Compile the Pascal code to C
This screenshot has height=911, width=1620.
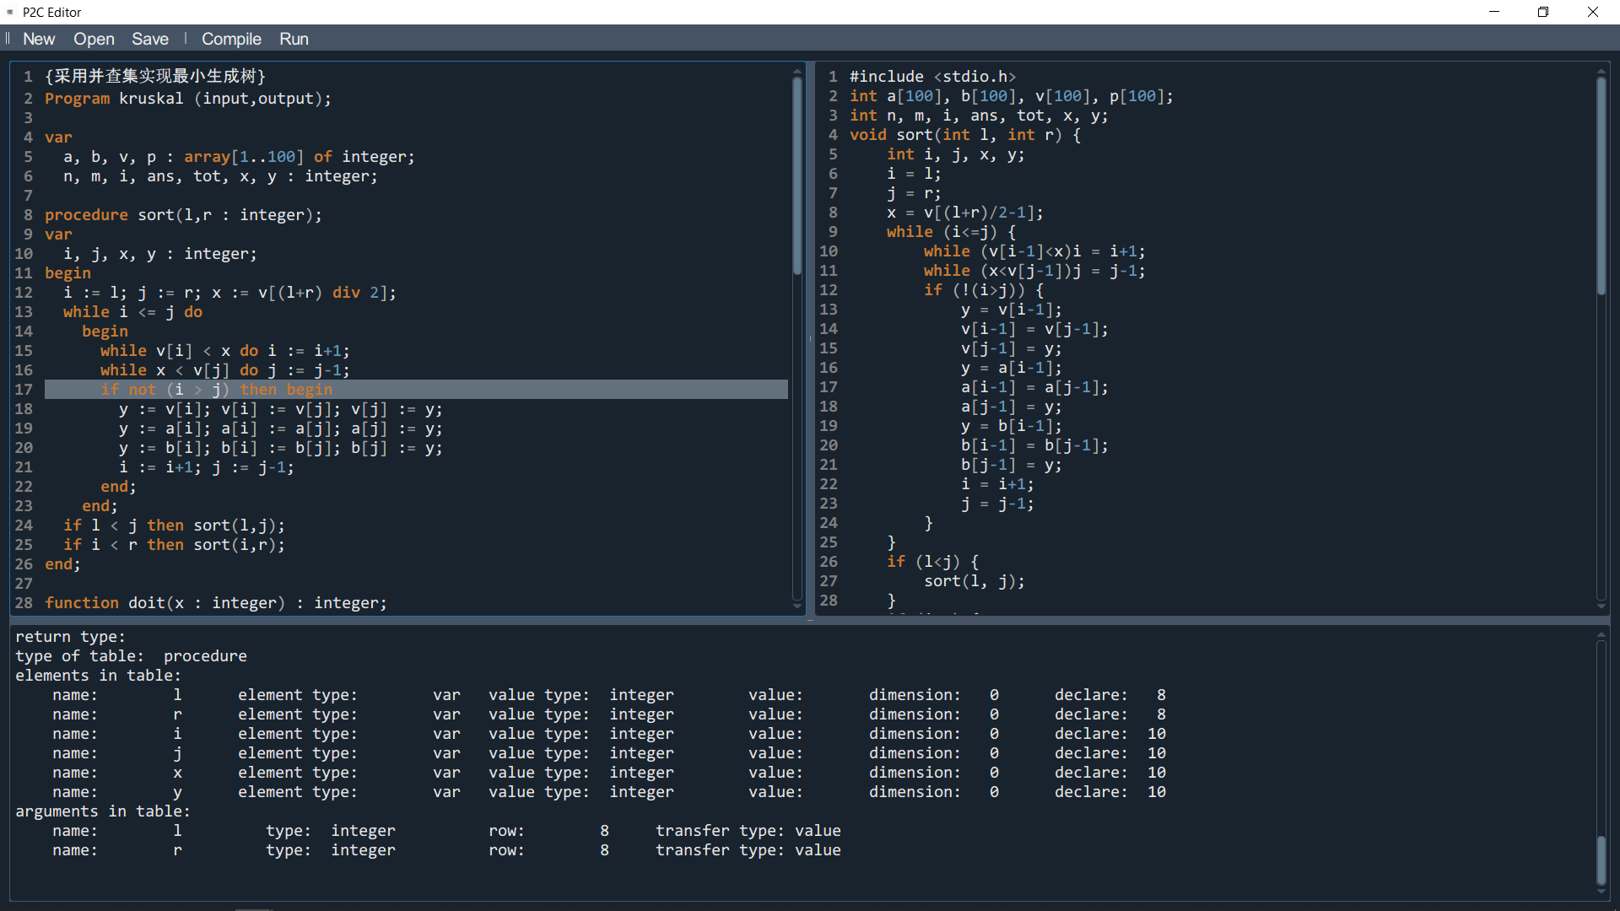point(231,39)
